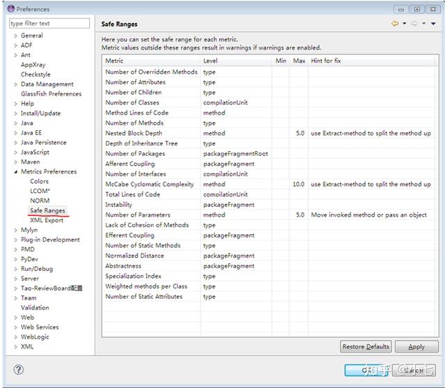Focus the type filter text field

point(49,23)
